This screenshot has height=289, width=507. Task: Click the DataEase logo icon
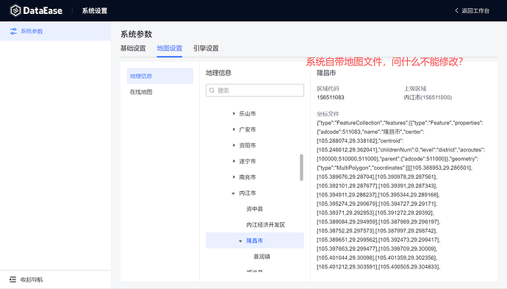[x=15, y=11]
